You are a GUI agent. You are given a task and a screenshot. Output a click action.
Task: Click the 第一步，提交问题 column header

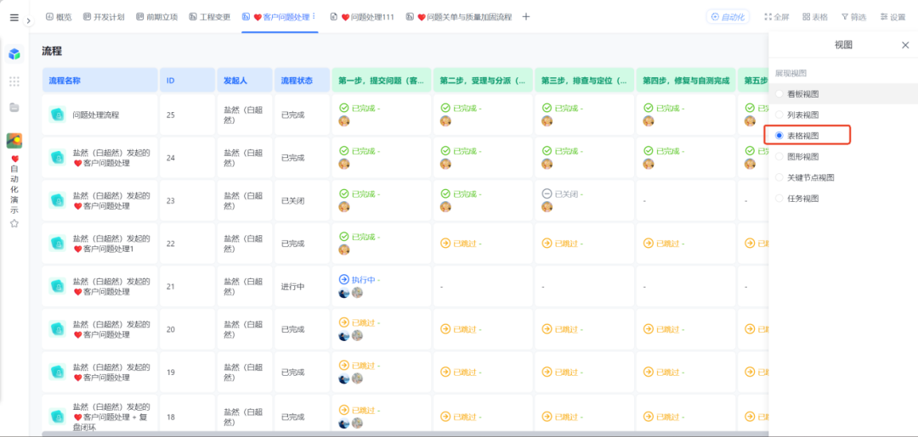point(382,81)
